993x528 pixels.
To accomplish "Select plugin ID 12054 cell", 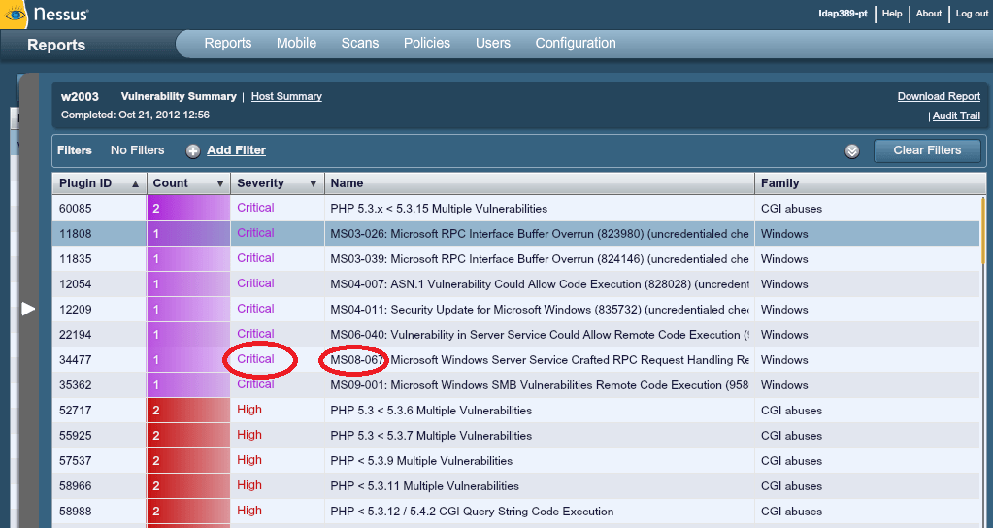I will click(x=99, y=284).
